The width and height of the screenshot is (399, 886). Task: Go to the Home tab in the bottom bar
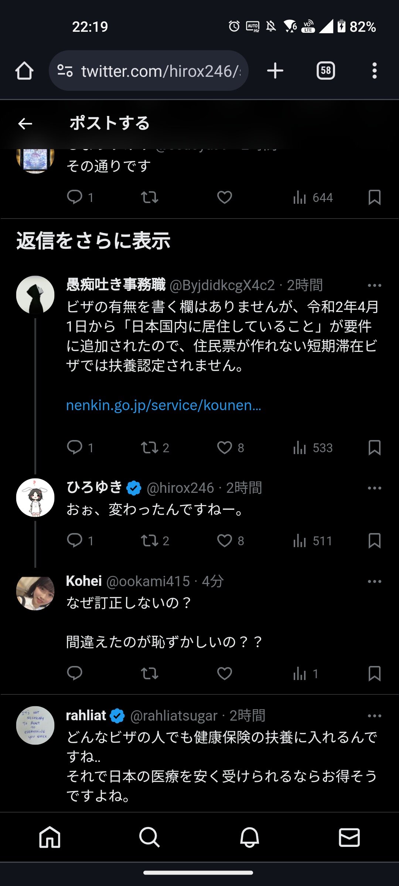pyautogui.click(x=50, y=837)
